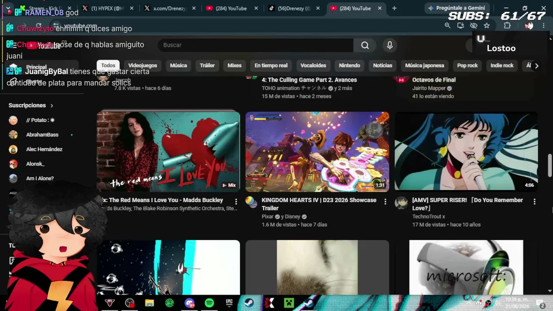Image resolution: width=553 pixels, height=311 pixels.
Task: Switch to the x.com/Drenezy browser tab
Action: click(170, 8)
